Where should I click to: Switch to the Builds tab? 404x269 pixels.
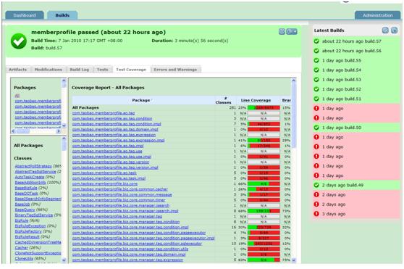point(62,15)
